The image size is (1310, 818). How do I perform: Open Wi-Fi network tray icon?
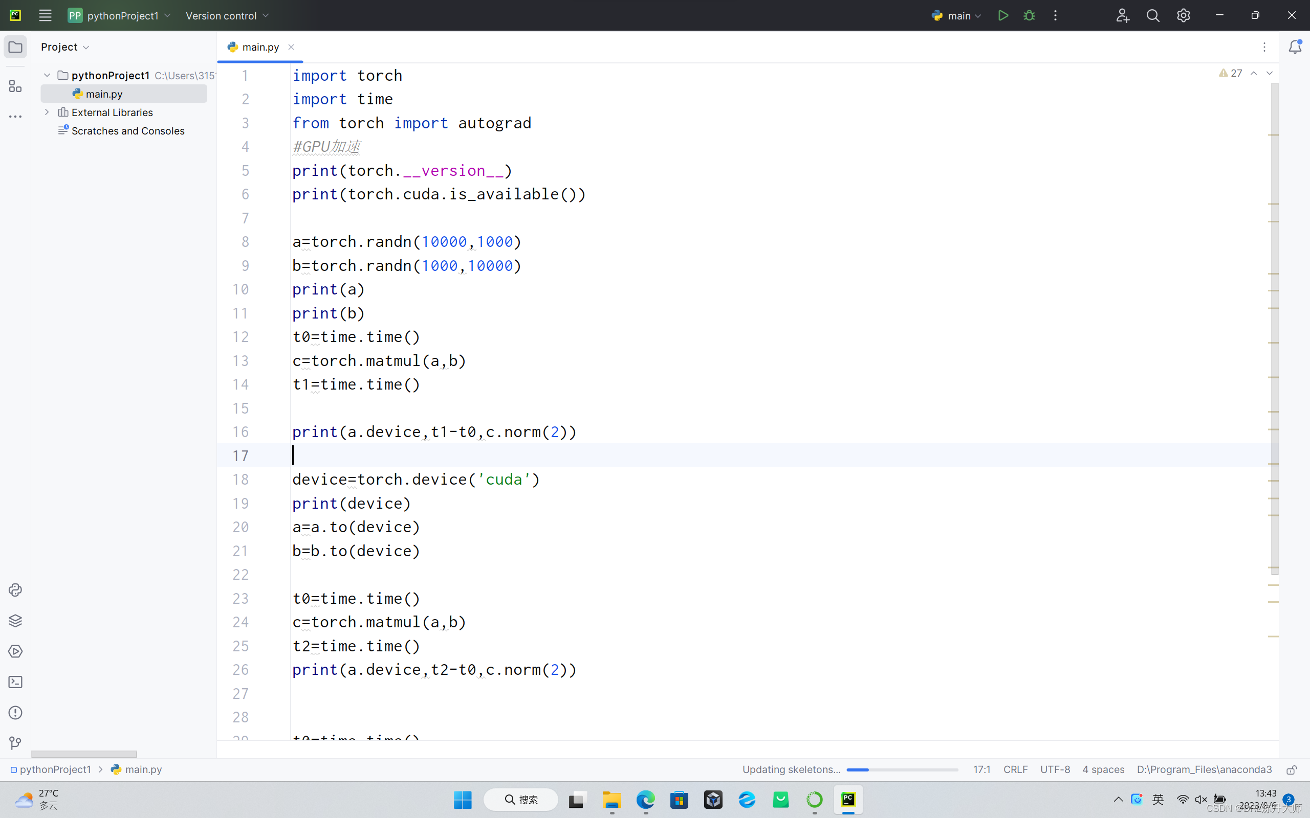point(1183,800)
